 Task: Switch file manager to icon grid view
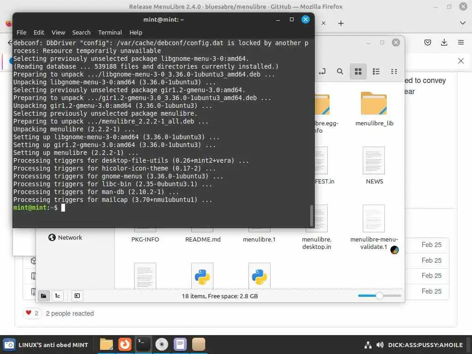click(x=358, y=71)
